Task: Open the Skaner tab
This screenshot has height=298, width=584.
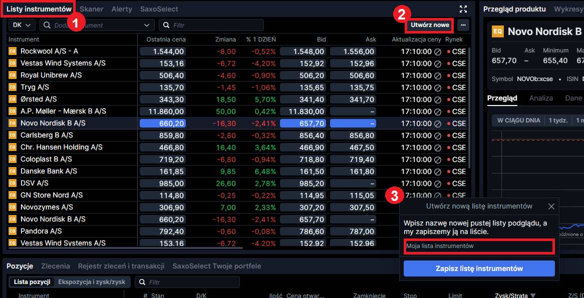Action: [90, 9]
